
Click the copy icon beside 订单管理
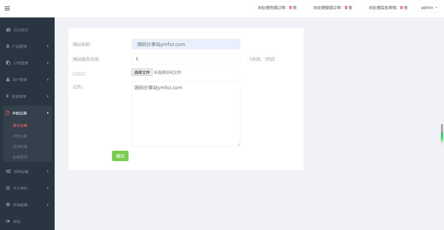(8, 63)
